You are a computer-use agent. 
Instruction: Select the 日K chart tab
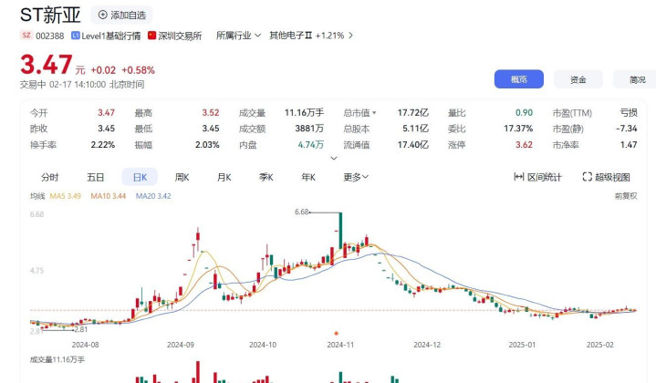pos(140,177)
